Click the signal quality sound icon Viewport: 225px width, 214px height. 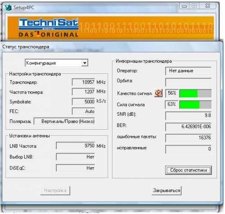(x=158, y=93)
